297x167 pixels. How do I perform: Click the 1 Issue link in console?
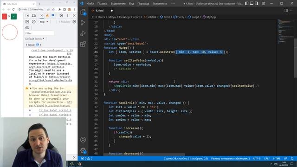coord(33,45)
